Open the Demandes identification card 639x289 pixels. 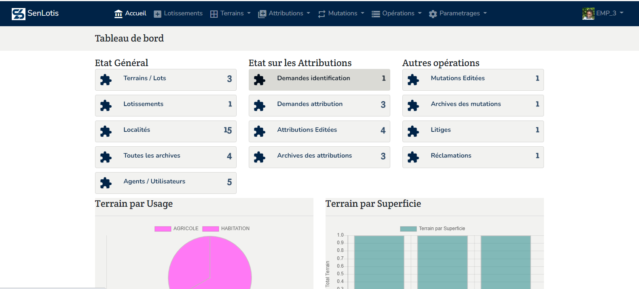pos(319,80)
